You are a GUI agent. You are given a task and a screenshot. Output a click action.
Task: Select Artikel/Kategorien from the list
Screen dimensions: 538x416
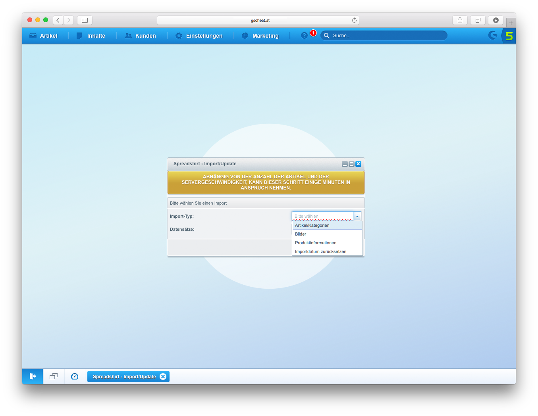pyautogui.click(x=312, y=225)
